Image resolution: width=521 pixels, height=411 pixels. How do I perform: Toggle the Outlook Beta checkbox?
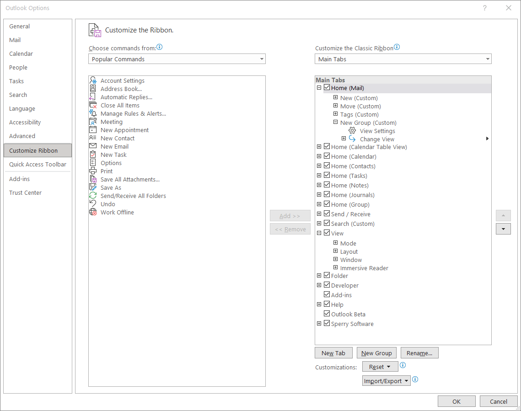click(x=327, y=314)
